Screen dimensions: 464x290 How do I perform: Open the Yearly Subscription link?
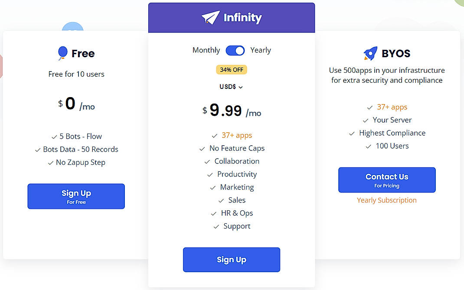[x=387, y=200]
